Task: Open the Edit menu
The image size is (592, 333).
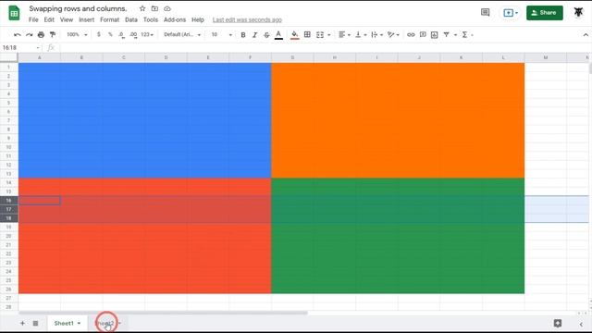Action: tap(49, 19)
